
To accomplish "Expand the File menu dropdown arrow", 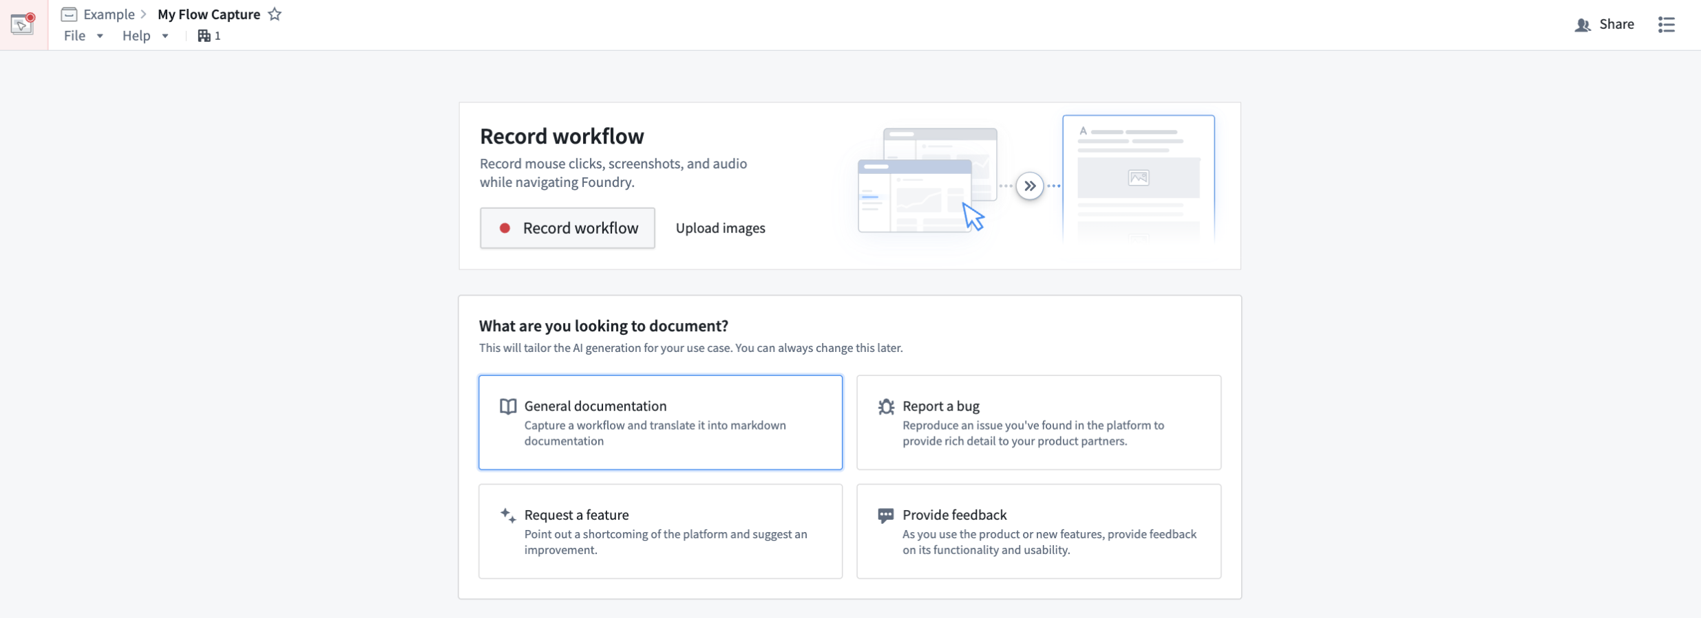I will click(x=100, y=36).
